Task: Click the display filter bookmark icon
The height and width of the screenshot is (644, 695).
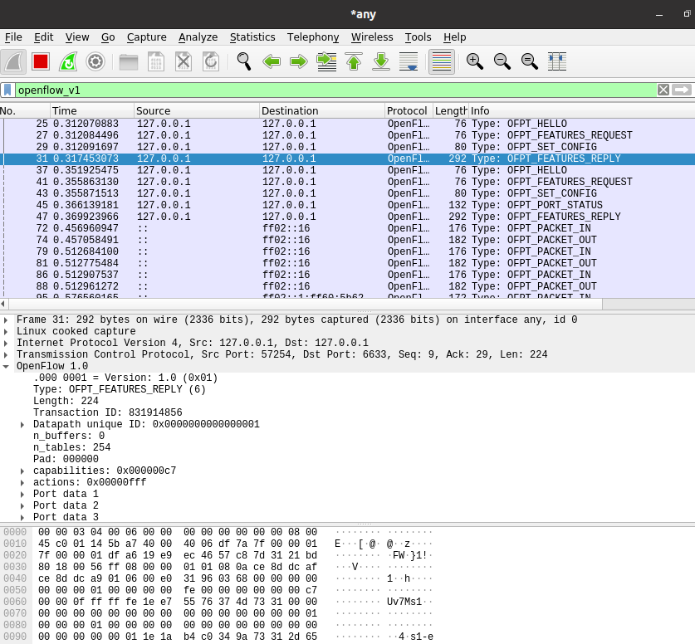Action: click(x=7, y=90)
